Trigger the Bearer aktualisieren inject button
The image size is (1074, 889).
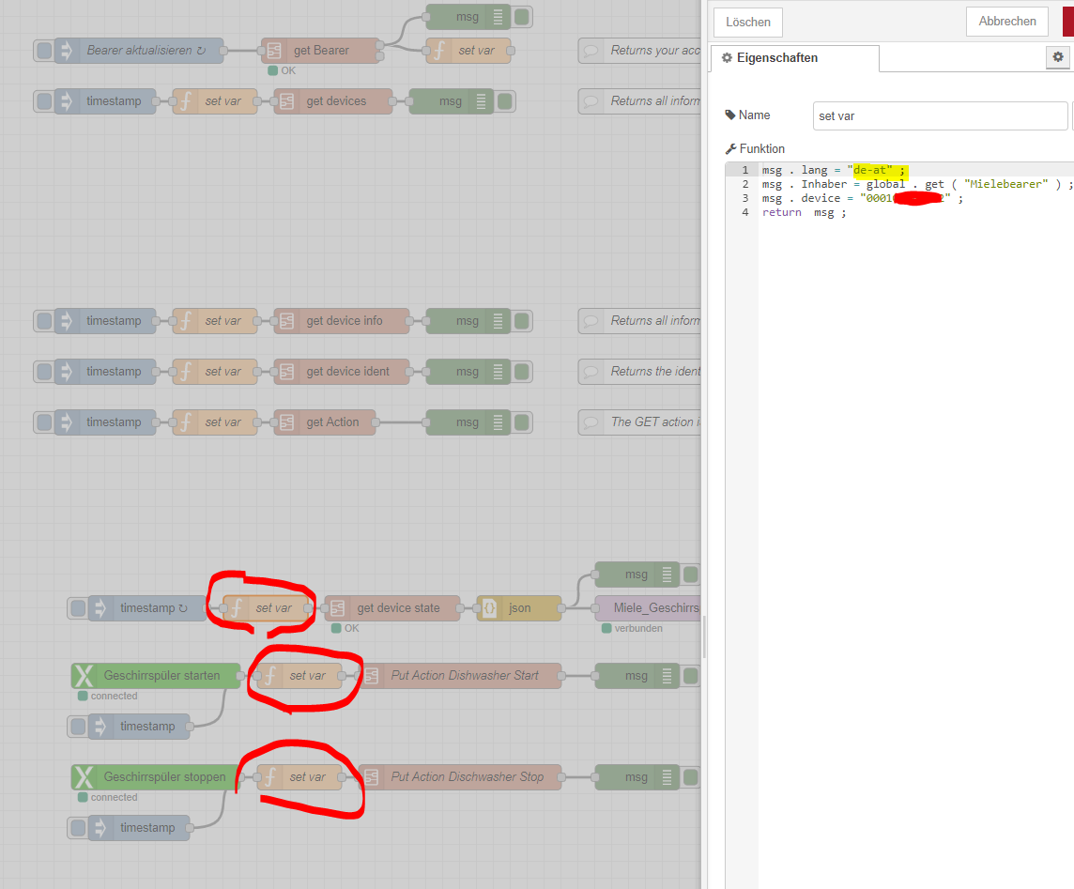44,51
